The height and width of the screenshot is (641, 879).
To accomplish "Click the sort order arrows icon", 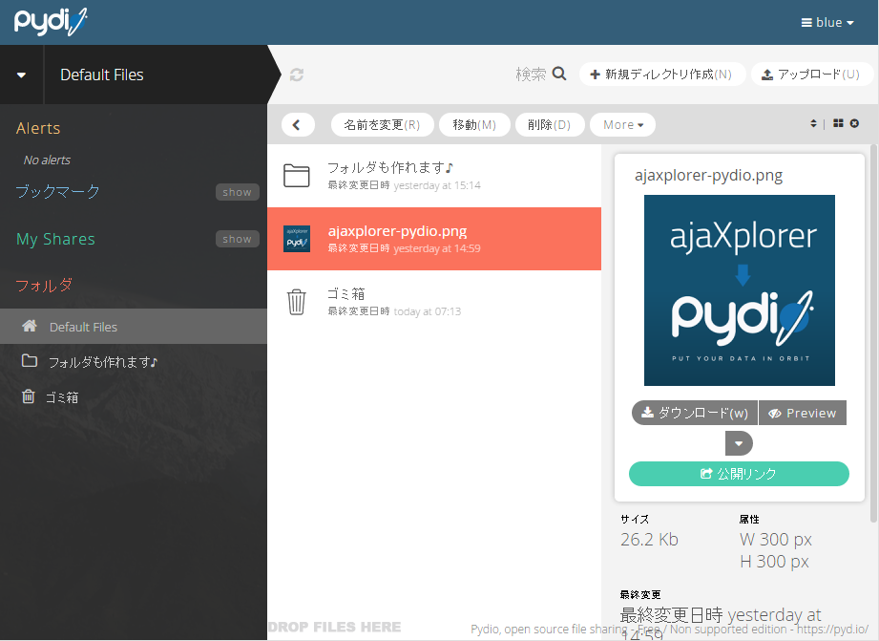I will click(812, 123).
